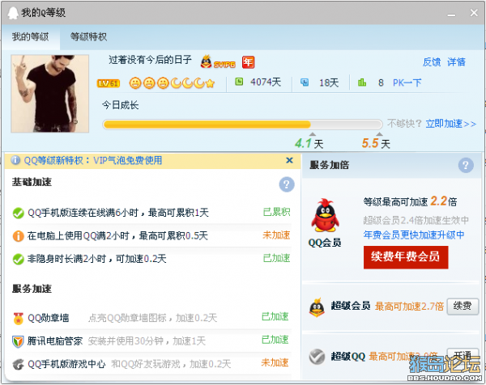Click the red 续费年费会员 button
The image size is (486, 385).
pyautogui.click(x=406, y=257)
